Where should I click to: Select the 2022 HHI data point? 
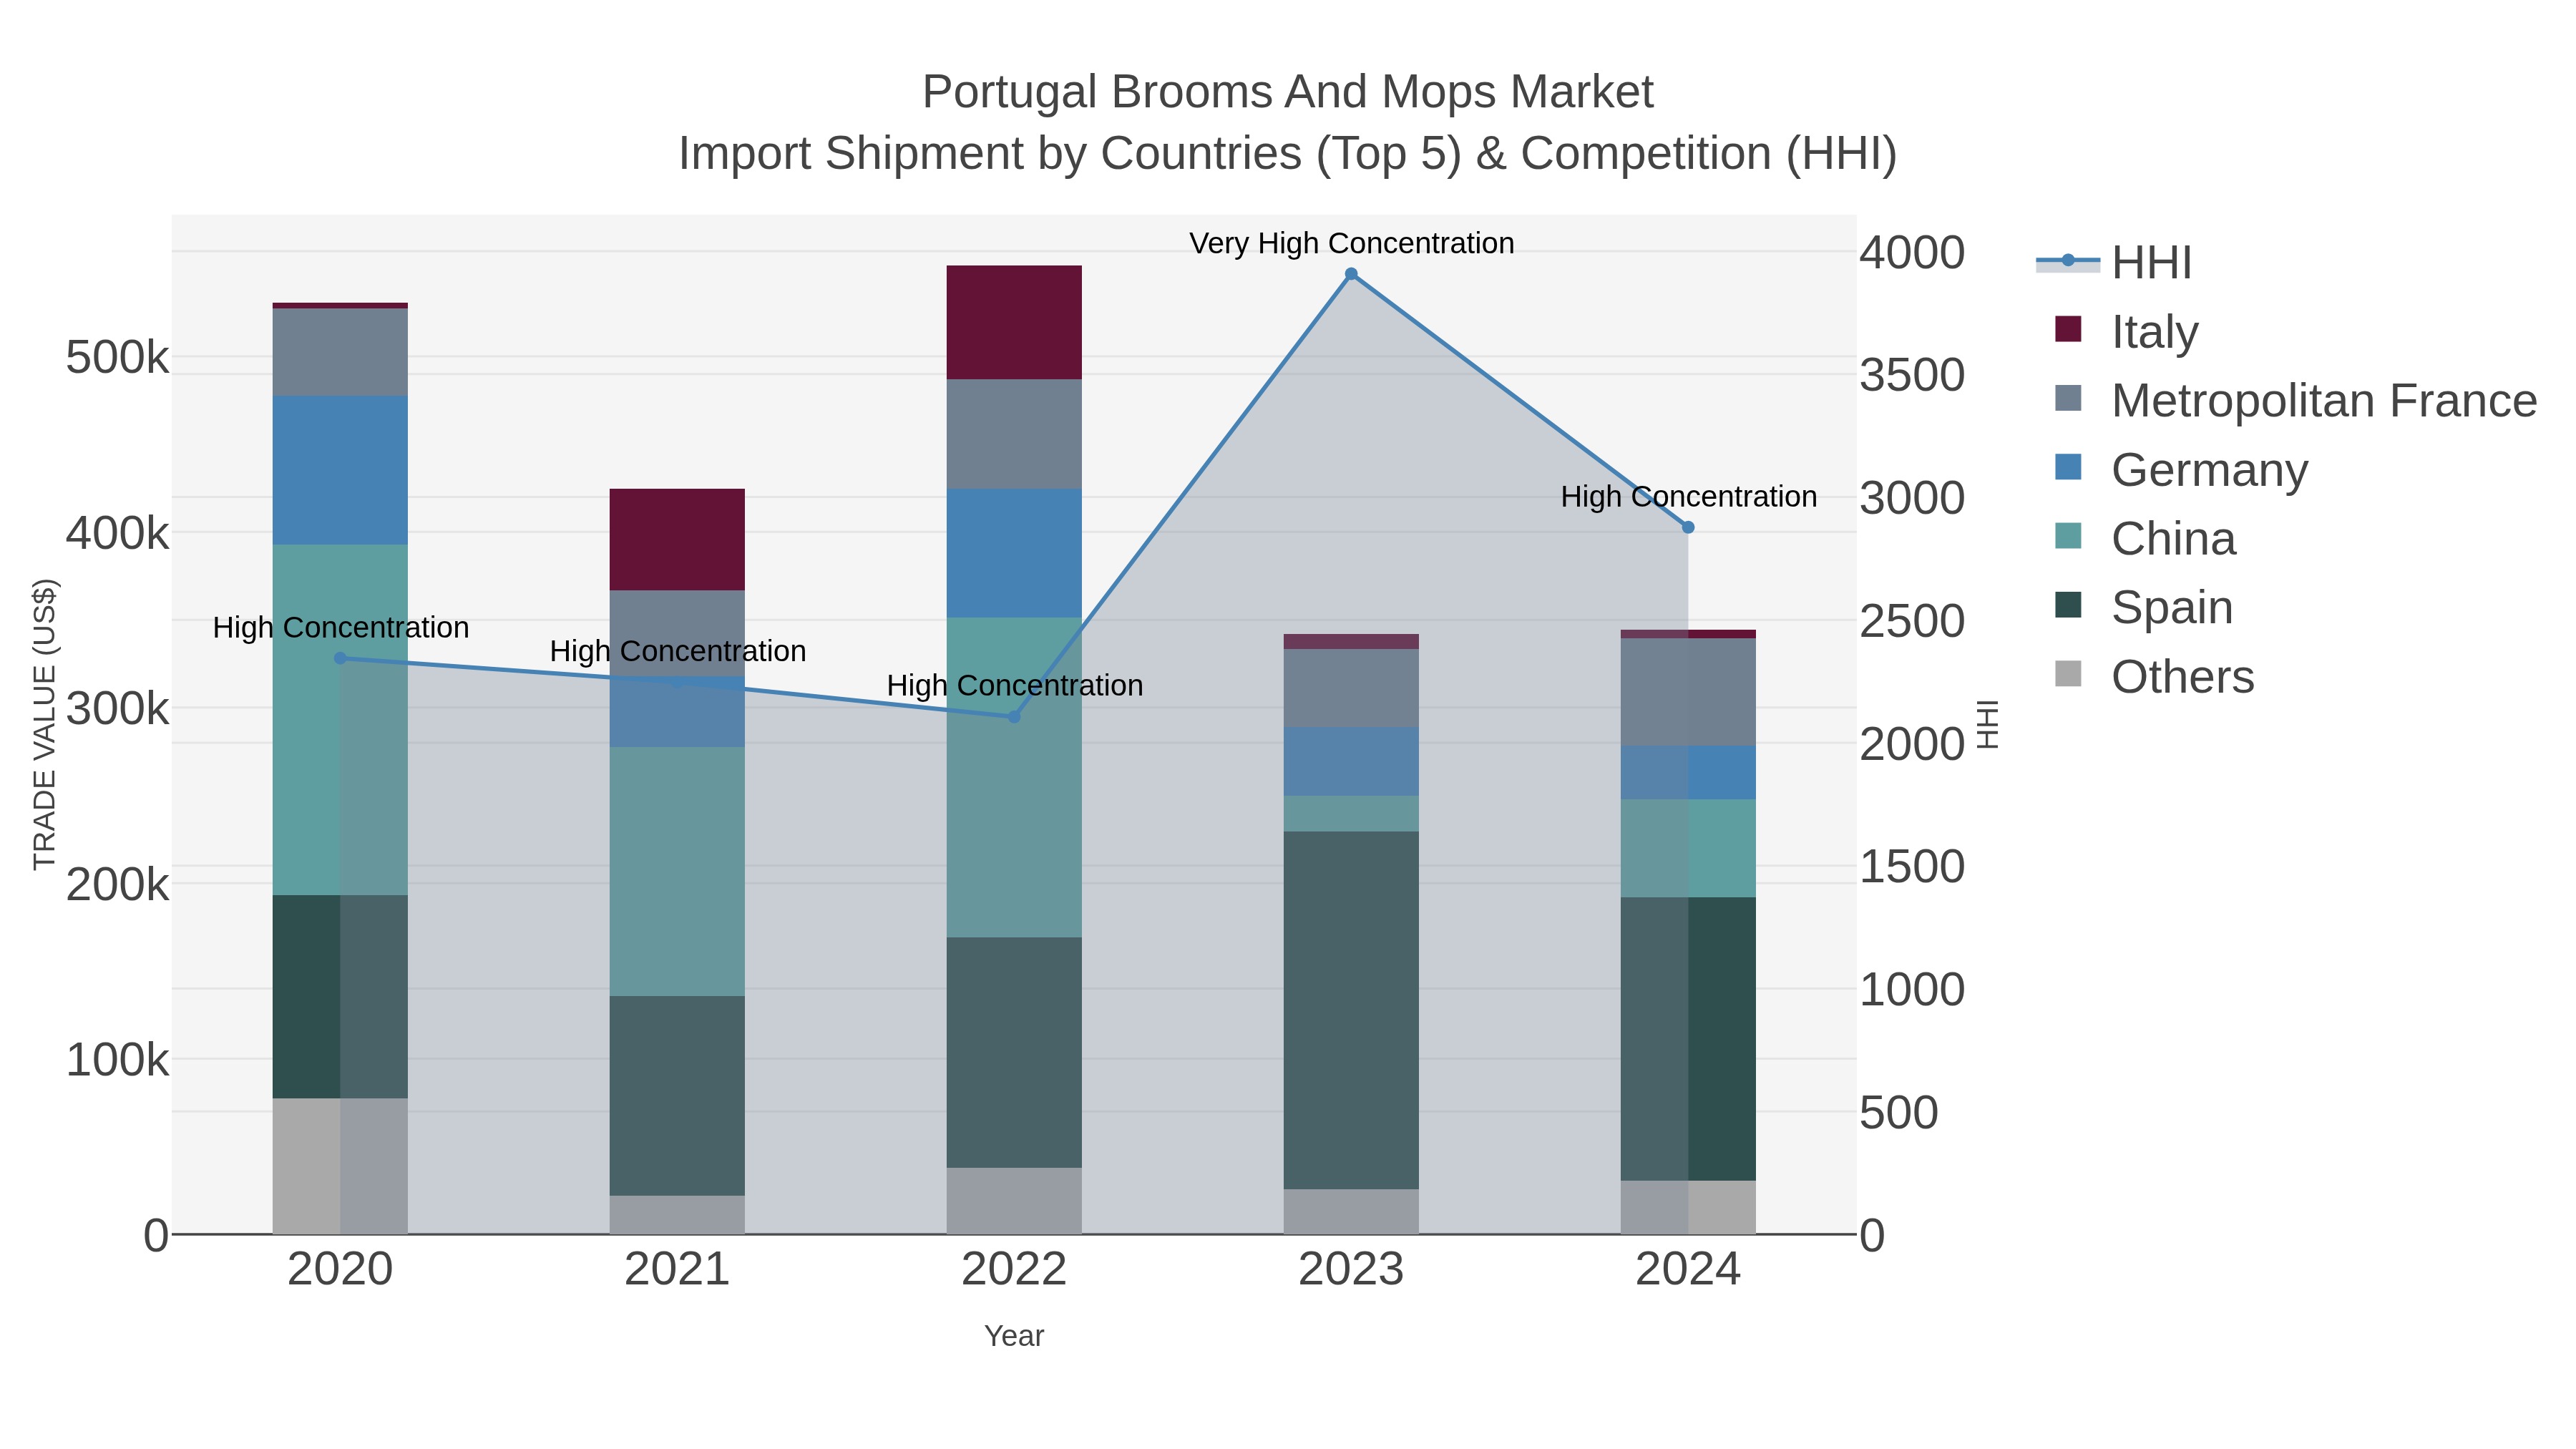[1014, 717]
